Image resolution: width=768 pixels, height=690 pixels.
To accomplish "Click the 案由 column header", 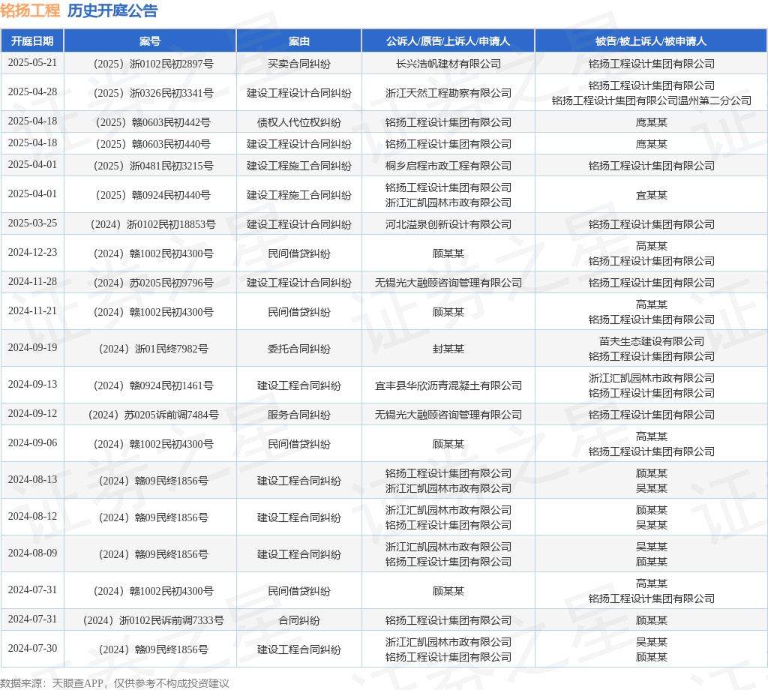I will pos(298,41).
